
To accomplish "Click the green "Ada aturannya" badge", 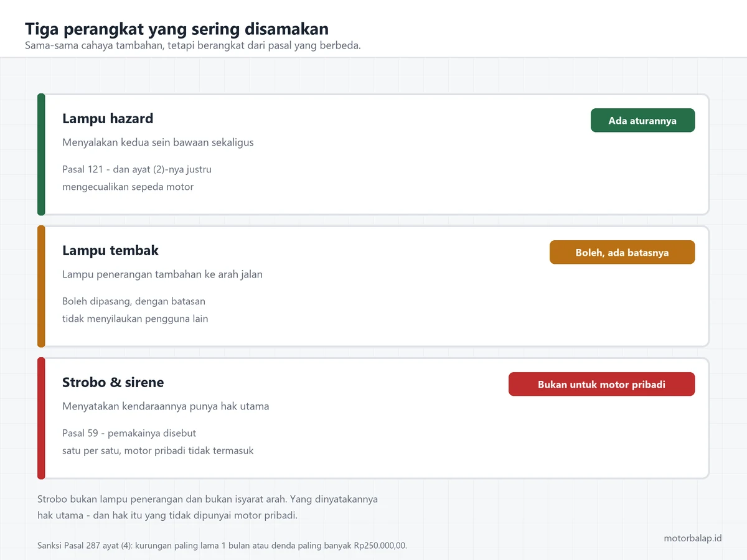I will [x=642, y=121].
